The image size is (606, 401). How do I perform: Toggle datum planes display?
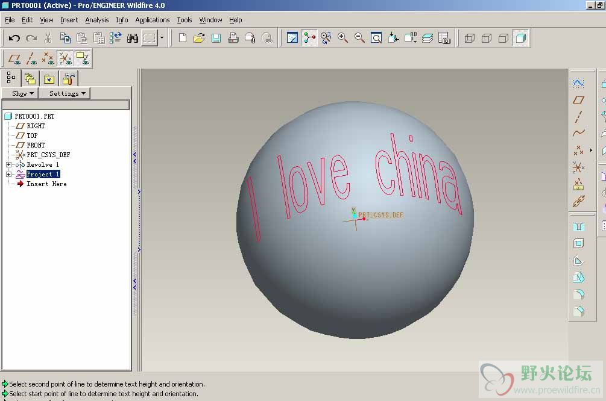pos(14,58)
